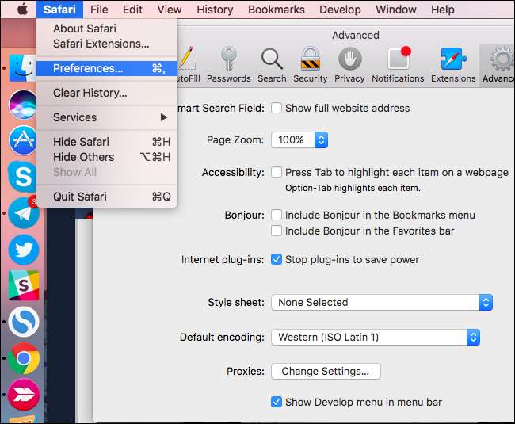Image resolution: width=515 pixels, height=424 pixels.
Task: Switch to the AutoFill preferences pane
Action: click(189, 65)
